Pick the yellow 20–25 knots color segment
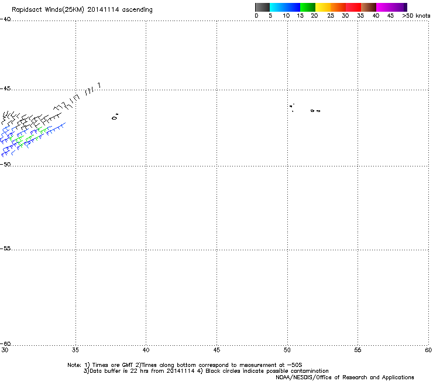This screenshot has height=381, width=433. [323, 7]
